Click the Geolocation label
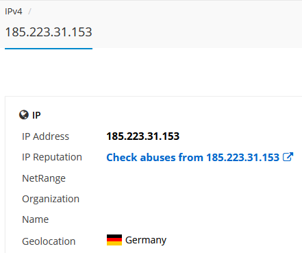Viewport: 302px width, 253px height. coord(49,241)
